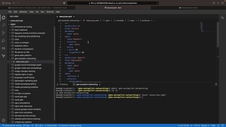
Task: Click the browser address bar
Action: tap(113, 3)
